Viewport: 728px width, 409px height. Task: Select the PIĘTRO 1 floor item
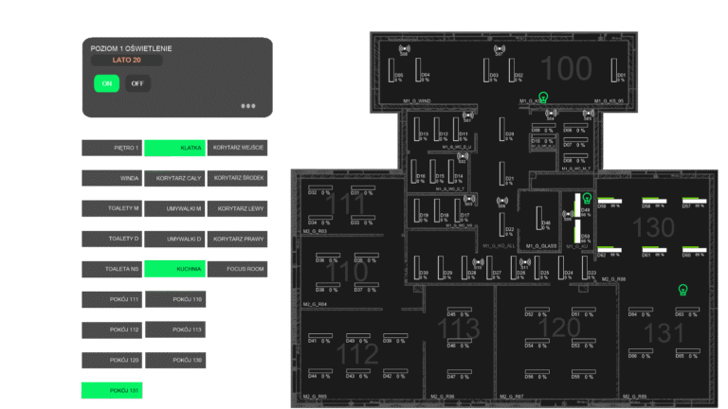click(x=112, y=149)
